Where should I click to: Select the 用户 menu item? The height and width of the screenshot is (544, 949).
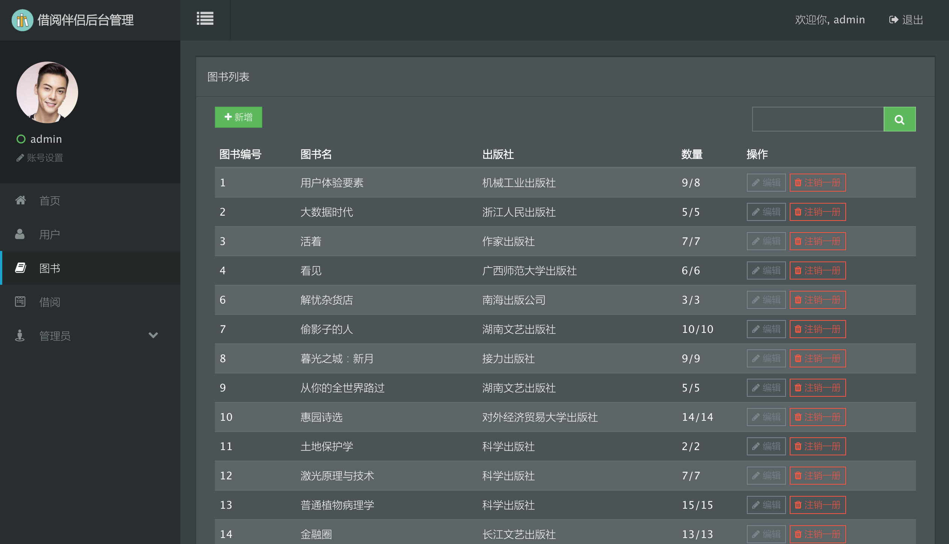(x=50, y=234)
